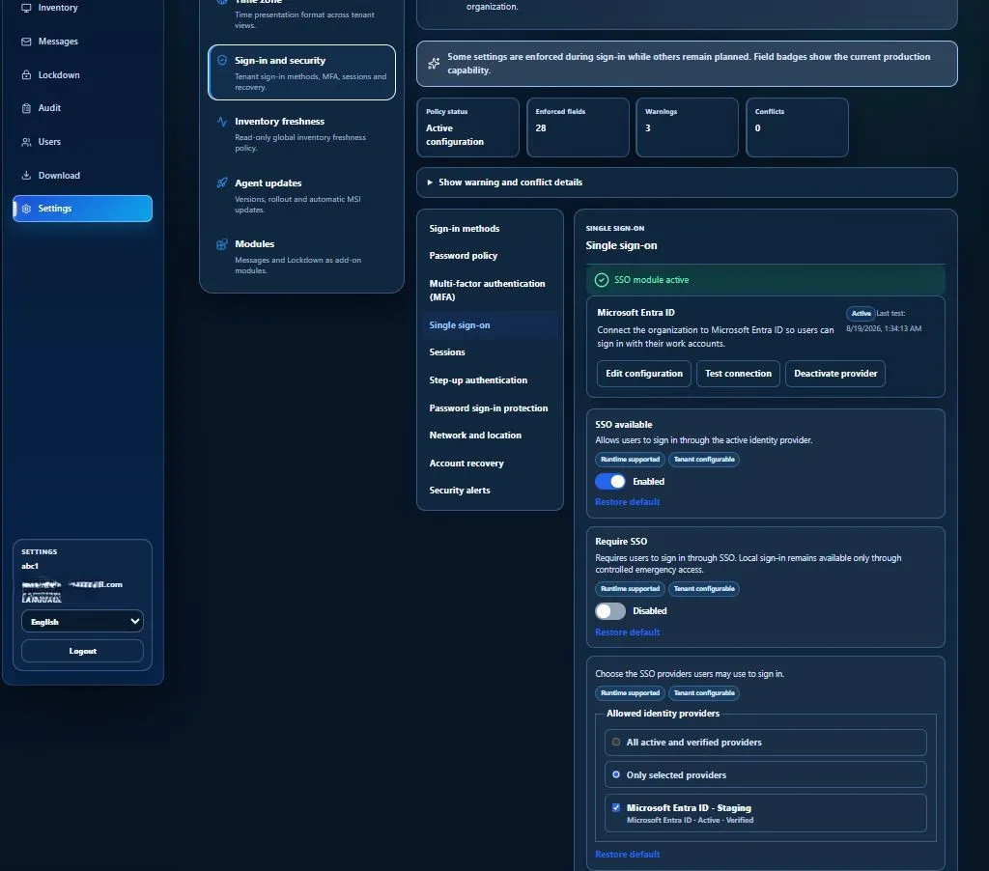The height and width of the screenshot is (871, 989).
Task: Click the Inventory monitor icon in sidebar
Action: point(26,8)
